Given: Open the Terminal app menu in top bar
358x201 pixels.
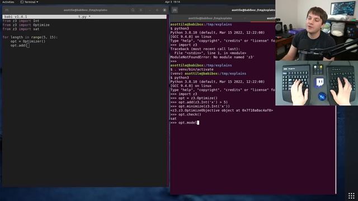Looking at the screenshot, I should tap(29, 2).
